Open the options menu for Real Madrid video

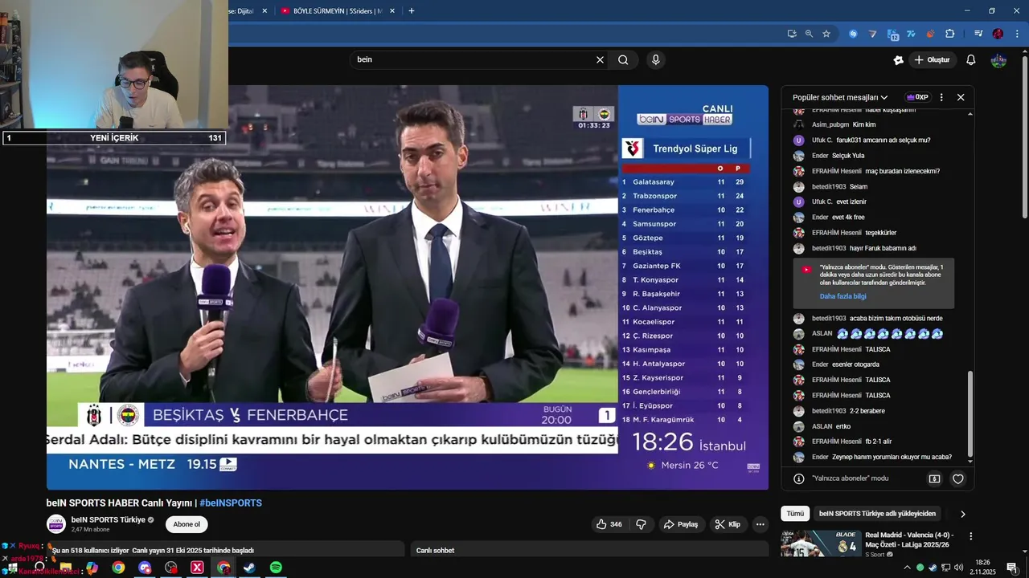[970, 536]
